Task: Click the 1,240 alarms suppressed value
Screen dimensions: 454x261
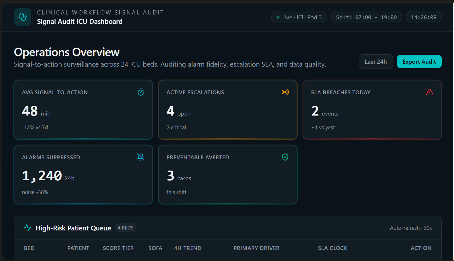Action: pyautogui.click(x=48, y=176)
